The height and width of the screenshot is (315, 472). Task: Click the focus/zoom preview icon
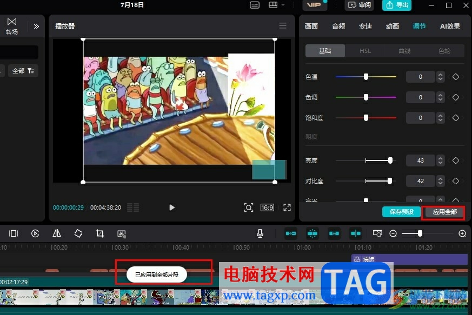coord(248,207)
